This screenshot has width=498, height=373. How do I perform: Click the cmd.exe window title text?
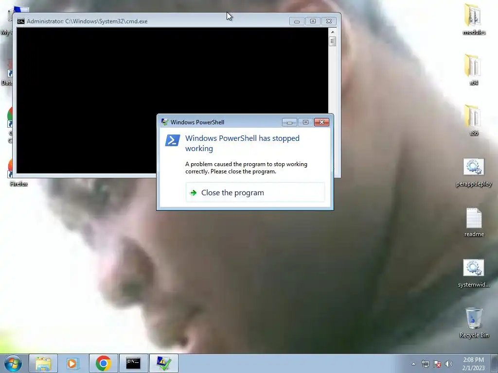[x=87, y=21]
